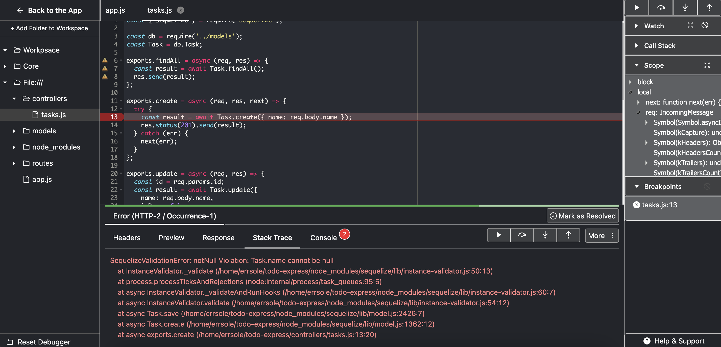The width and height of the screenshot is (721, 347).
Task: Collapse req: IncomingMessage variable
Action: click(x=638, y=112)
